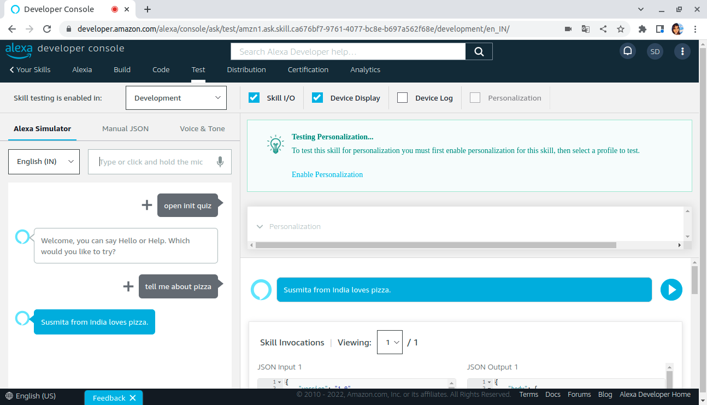Collapse JSON Output line 1 fold arrow
The image size is (707, 405).
pos(490,382)
